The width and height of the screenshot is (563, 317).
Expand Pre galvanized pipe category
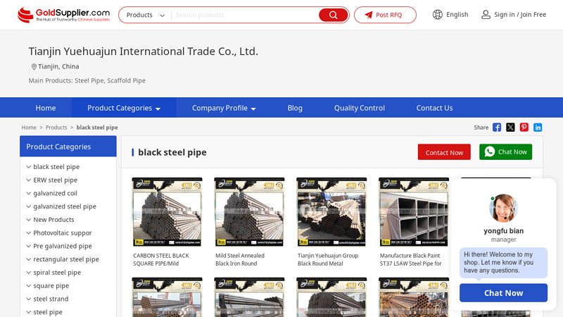pos(28,246)
